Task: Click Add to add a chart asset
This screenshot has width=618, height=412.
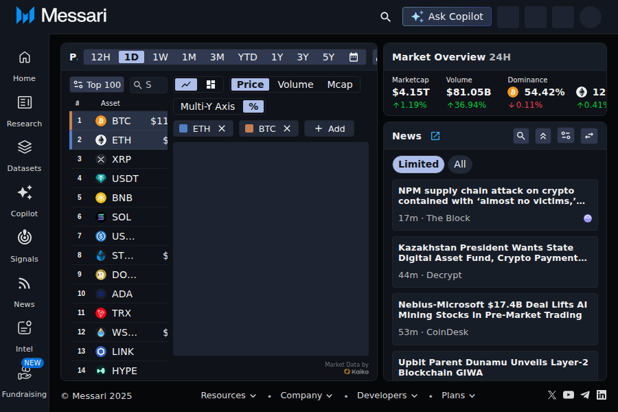Action: point(330,128)
